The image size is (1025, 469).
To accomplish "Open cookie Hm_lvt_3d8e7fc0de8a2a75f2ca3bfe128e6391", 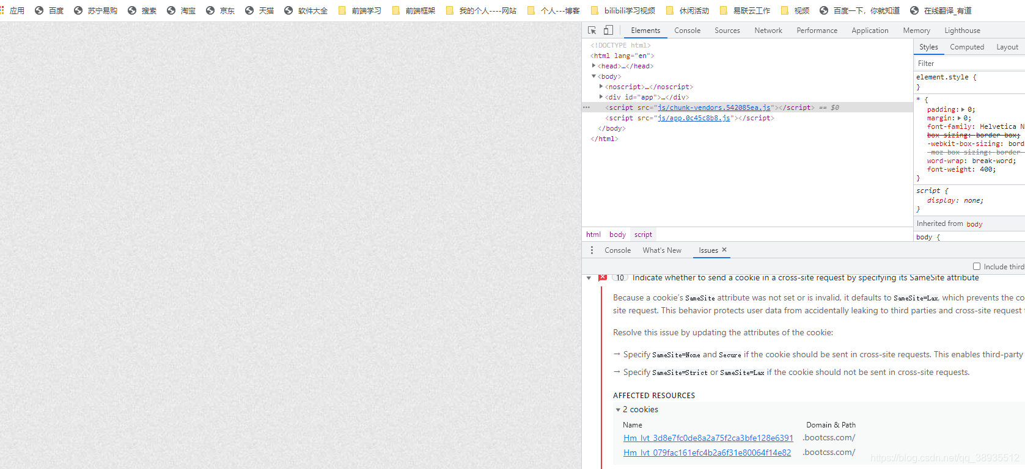I will (x=708, y=438).
